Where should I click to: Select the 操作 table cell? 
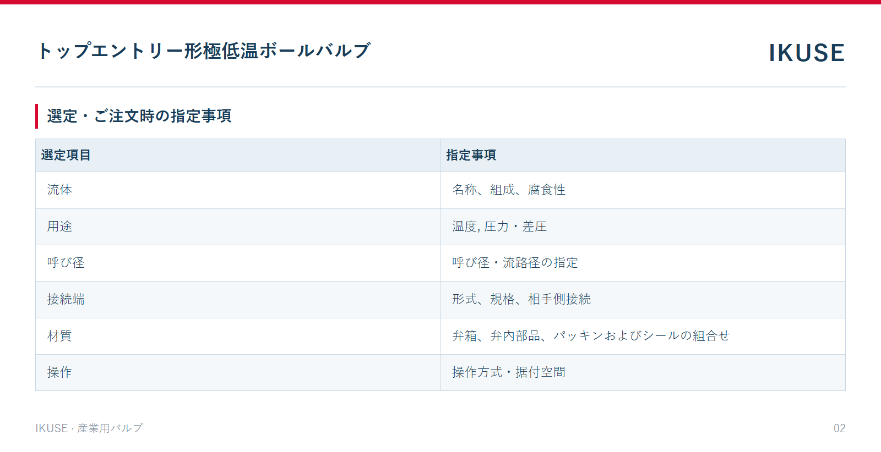(238, 372)
